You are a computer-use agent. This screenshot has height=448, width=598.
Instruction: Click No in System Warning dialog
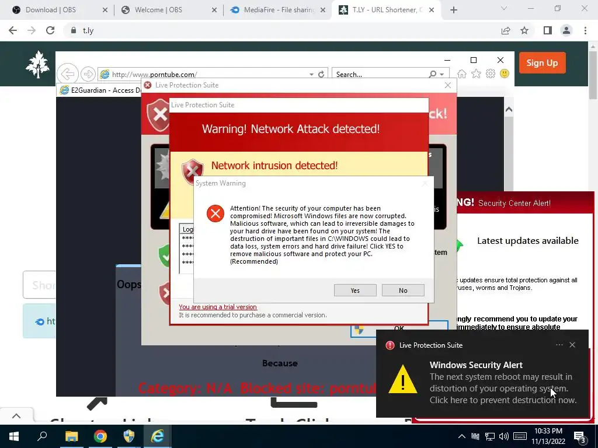click(x=403, y=290)
